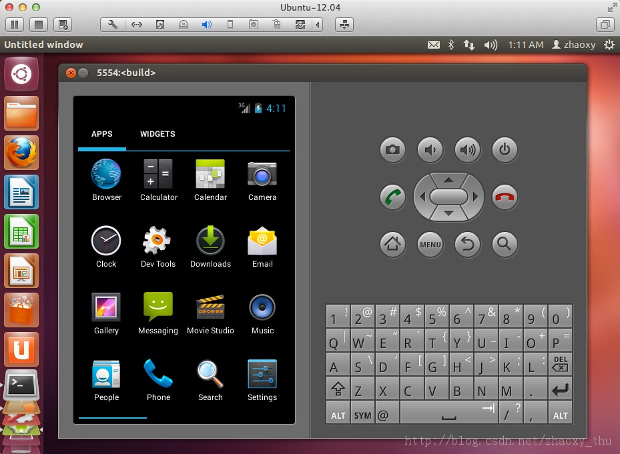Screen dimensions: 620x454
Task: Click the emulator volume down button
Action: coord(430,150)
